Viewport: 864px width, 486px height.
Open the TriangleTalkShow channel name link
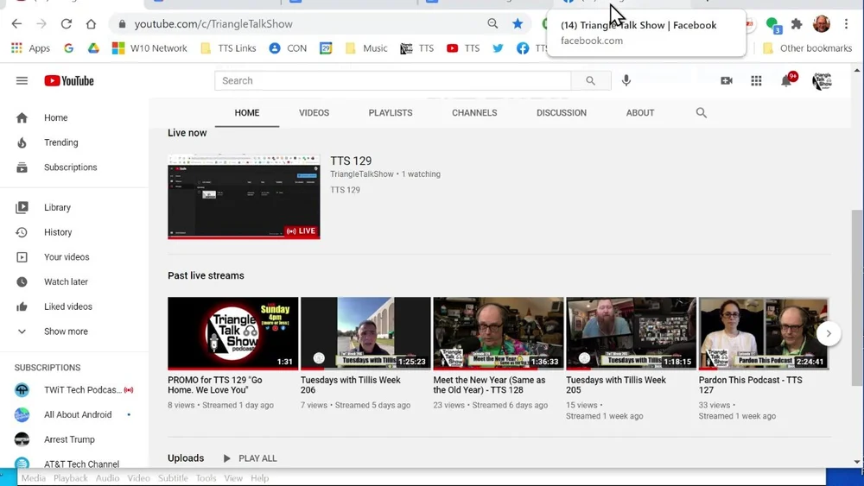pyautogui.click(x=362, y=174)
